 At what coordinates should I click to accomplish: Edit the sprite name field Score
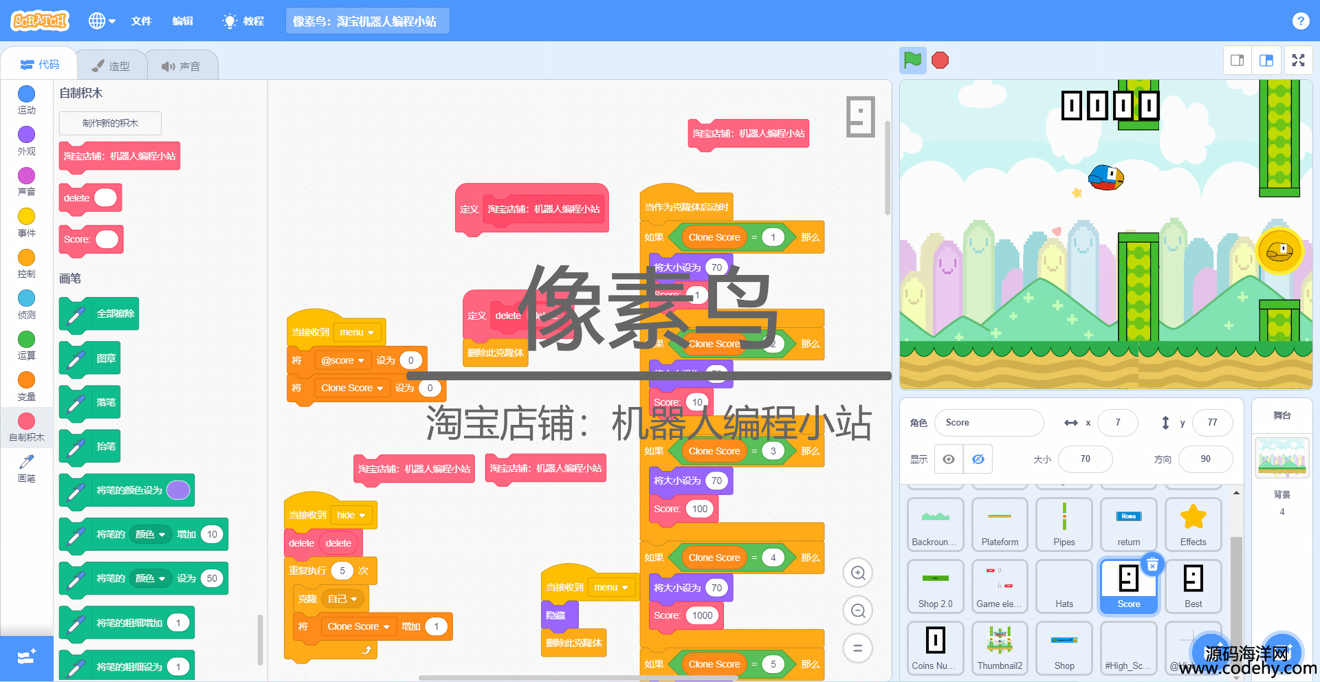(x=989, y=423)
